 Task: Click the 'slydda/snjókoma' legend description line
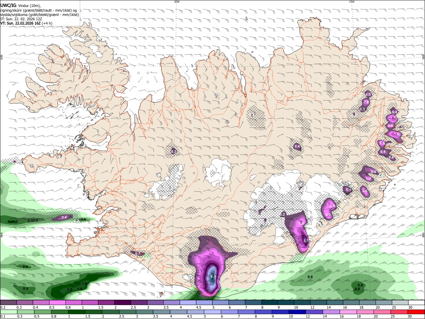coord(40,15)
